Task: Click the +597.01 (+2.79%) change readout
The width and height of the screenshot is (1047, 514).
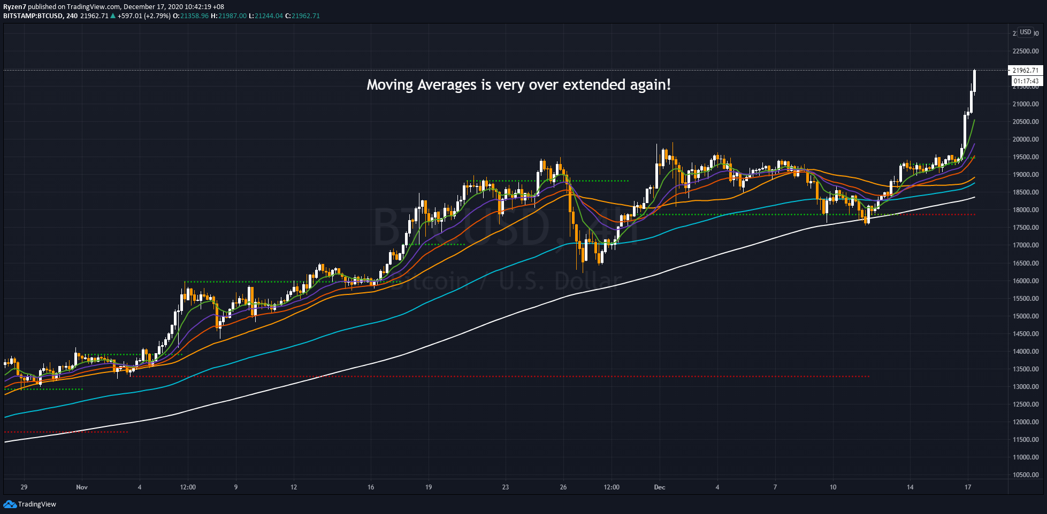Action: tap(144, 16)
